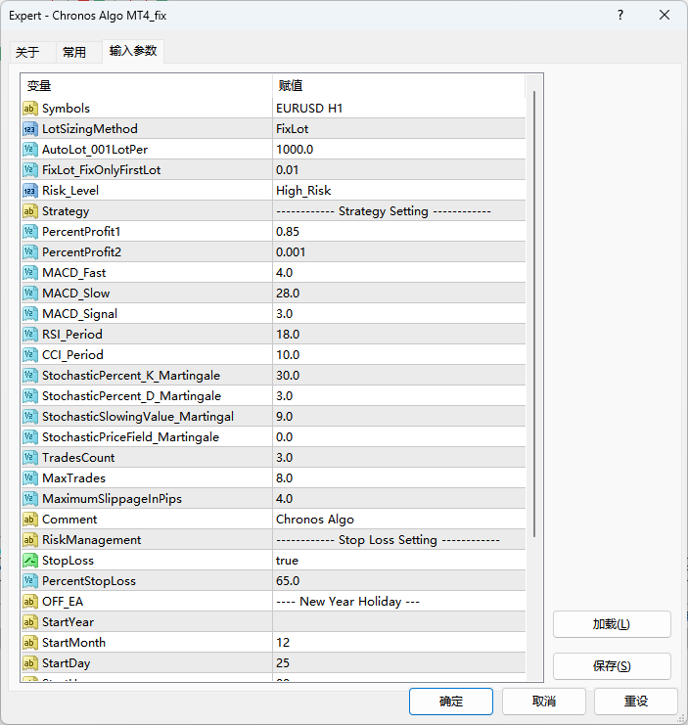Click the double icon beside AutoLot_001LotPer
The width and height of the screenshot is (688, 725).
(x=30, y=150)
